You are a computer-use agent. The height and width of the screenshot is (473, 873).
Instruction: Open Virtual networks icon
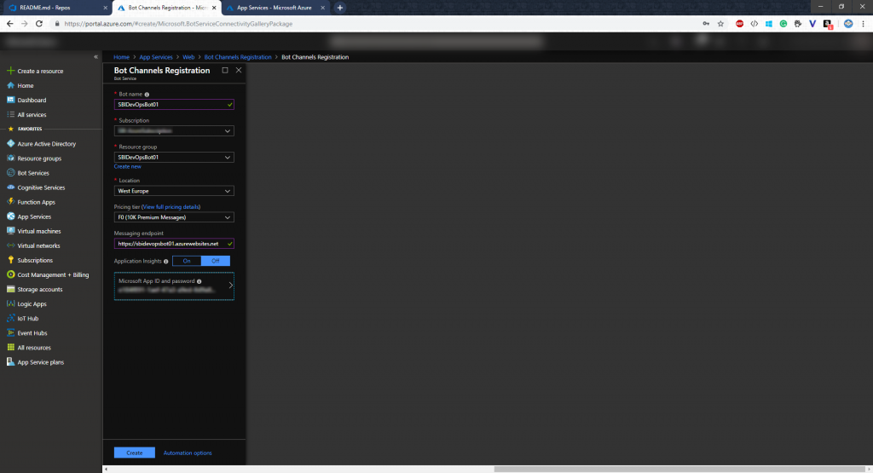click(x=10, y=245)
